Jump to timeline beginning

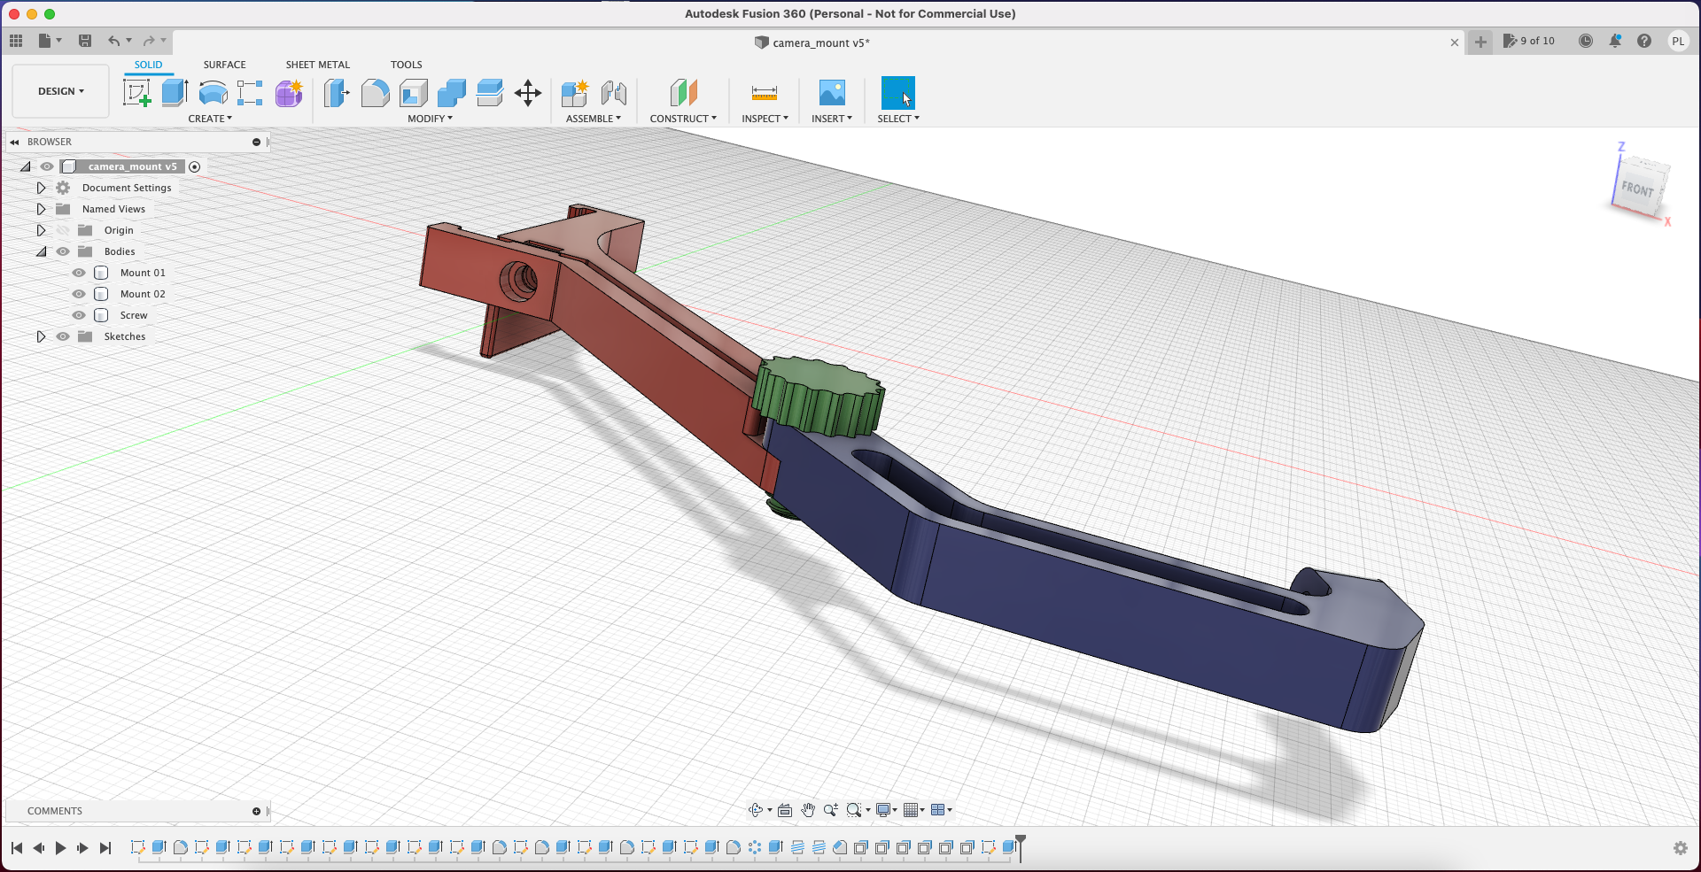[x=17, y=848]
